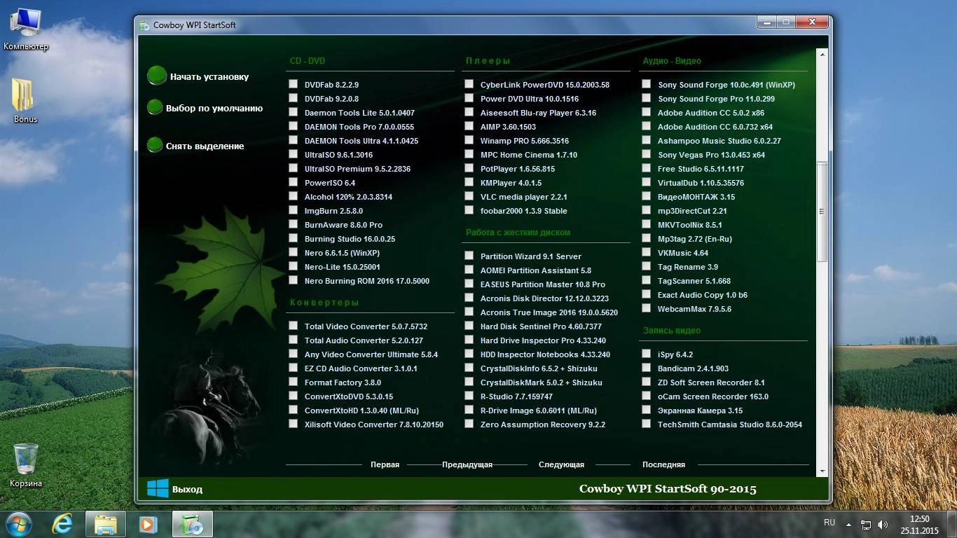Click the 'VirtualDub 1.10.5.35576' entry

[x=701, y=183]
